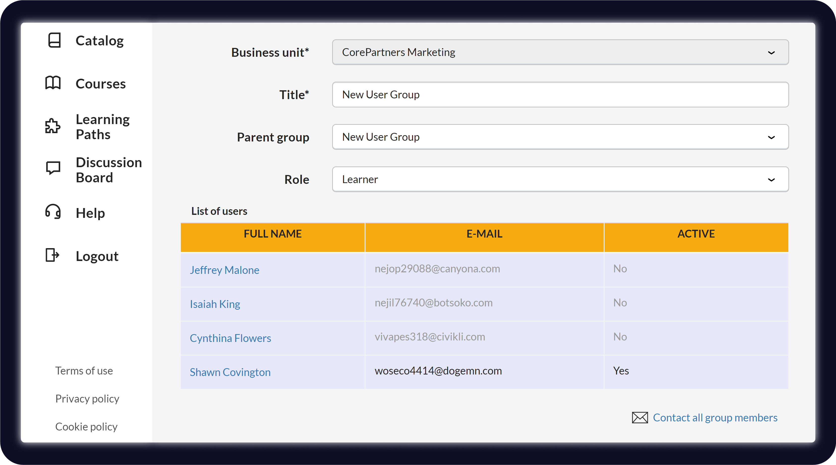Open Jeffrey Malone's user profile link

tap(224, 270)
